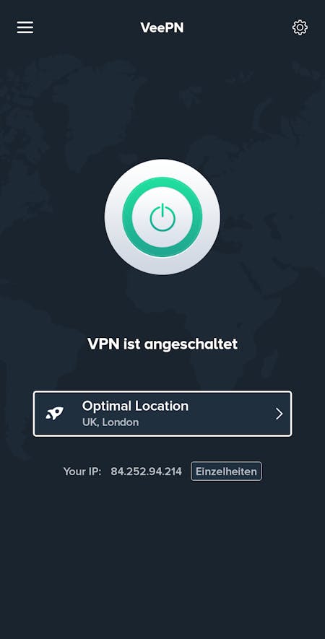Show the navigation drawer from three-line icon
The height and width of the screenshot is (639, 325).
(25, 27)
